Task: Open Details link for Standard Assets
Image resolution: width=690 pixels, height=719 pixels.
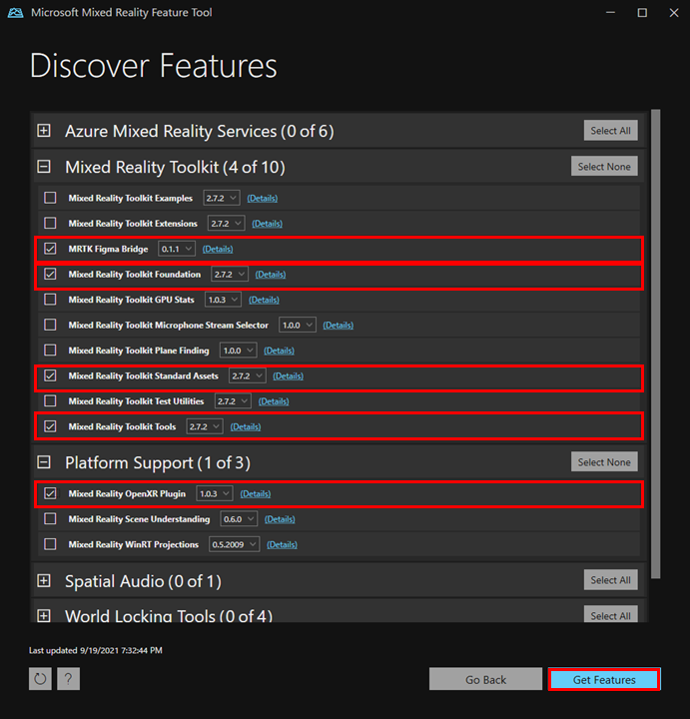Action: 289,376
